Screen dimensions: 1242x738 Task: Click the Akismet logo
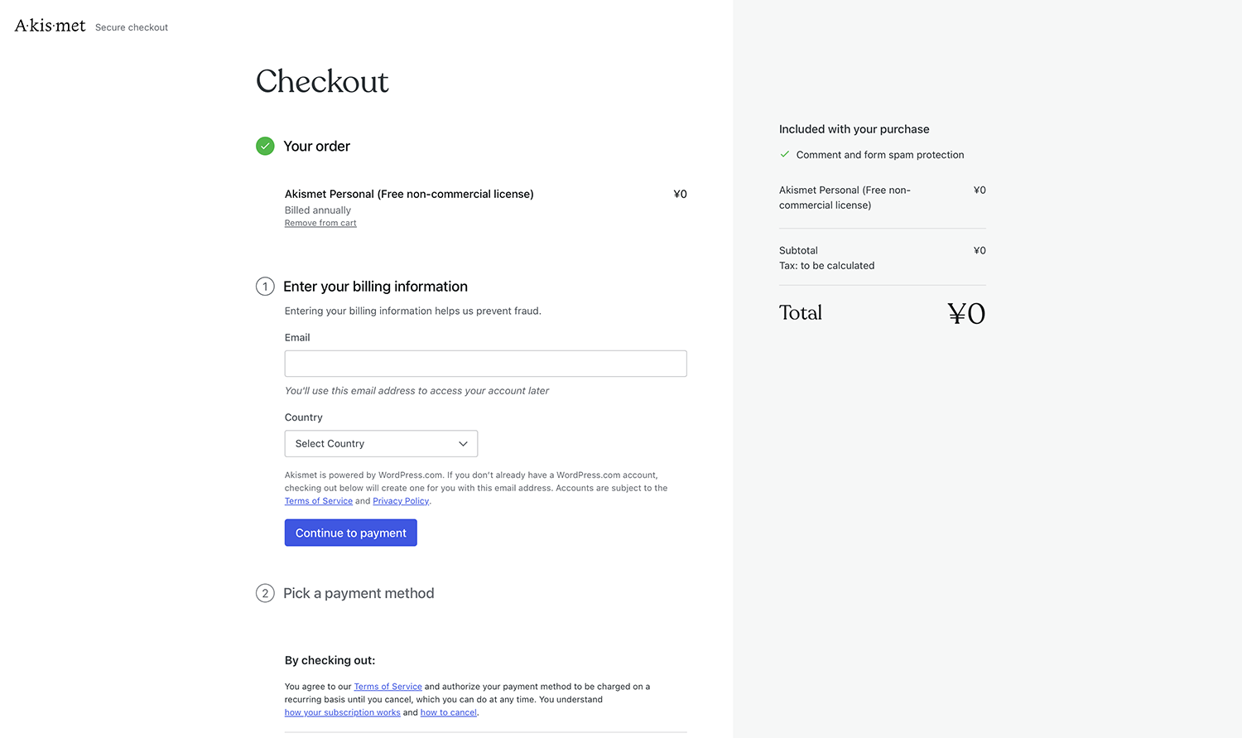click(x=50, y=27)
